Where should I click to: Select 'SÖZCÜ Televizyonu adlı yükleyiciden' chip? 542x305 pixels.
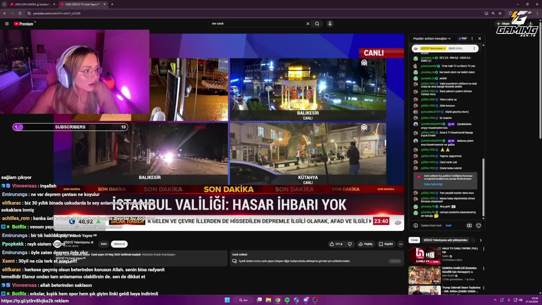click(x=445, y=240)
